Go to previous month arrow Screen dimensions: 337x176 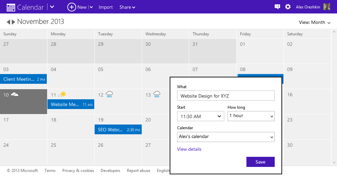click(8, 22)
